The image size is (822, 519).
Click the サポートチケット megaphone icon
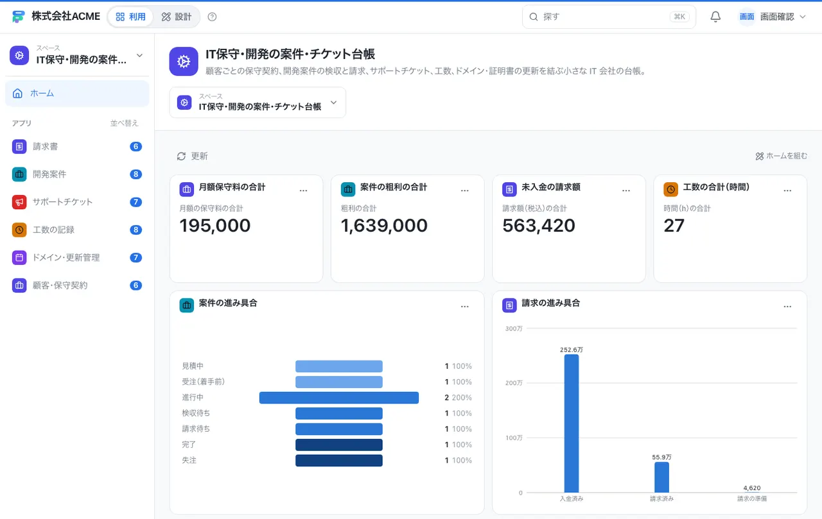(19, 202)
